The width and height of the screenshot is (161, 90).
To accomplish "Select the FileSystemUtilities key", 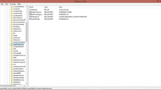I will (x=19, y=42).
